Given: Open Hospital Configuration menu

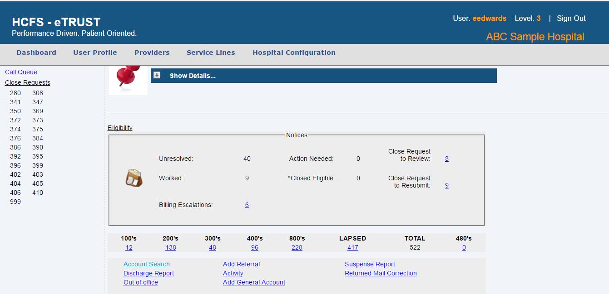Looking at the screenshot, I should coord(294,53).
